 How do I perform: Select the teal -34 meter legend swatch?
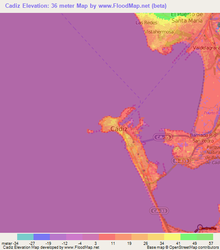25,237
